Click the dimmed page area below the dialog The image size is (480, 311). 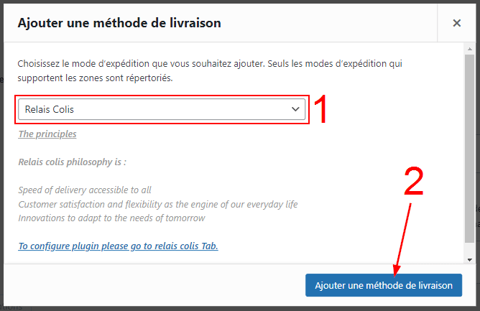click(216, 306)
